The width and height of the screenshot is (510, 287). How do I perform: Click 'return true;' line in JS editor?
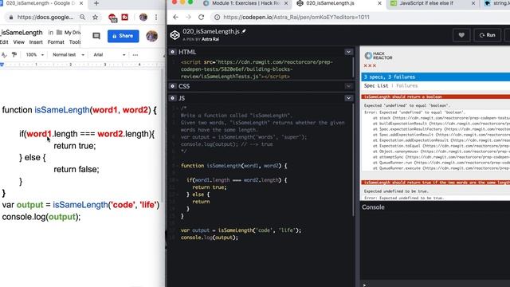[209, 187]
